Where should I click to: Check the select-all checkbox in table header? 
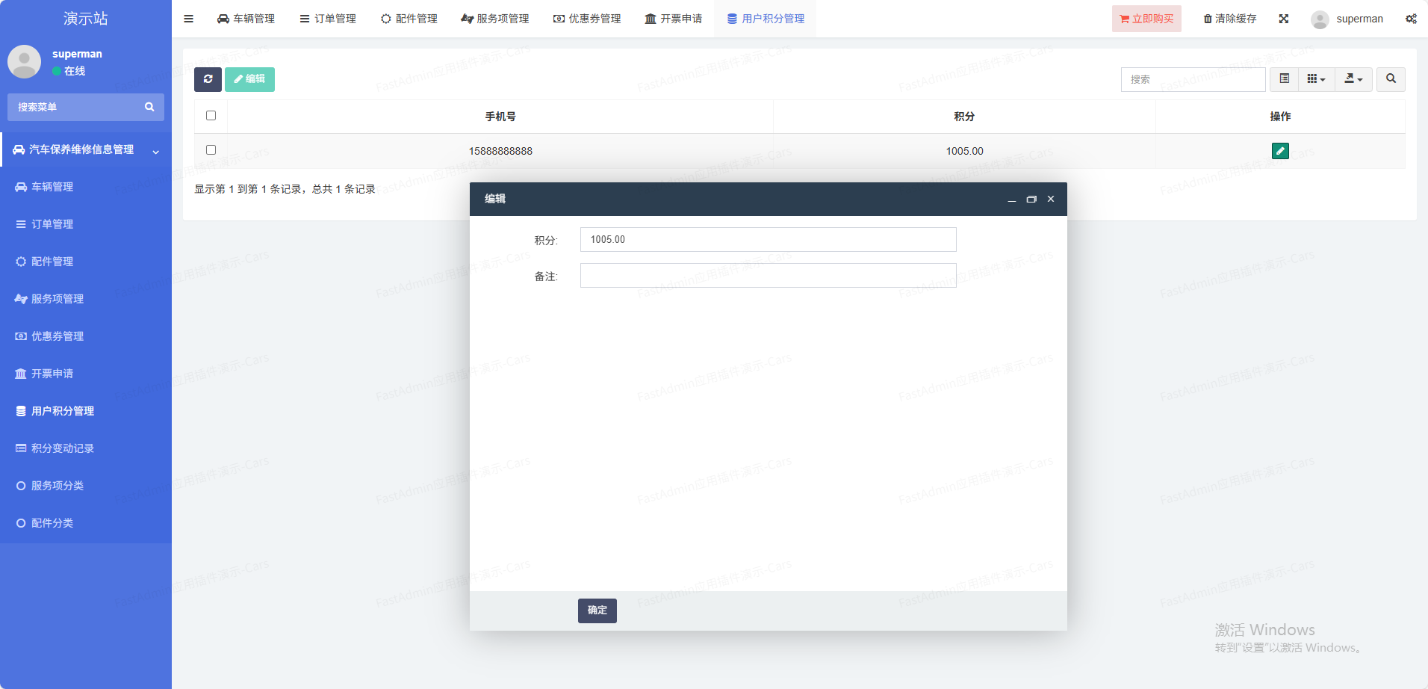(211, 116)
